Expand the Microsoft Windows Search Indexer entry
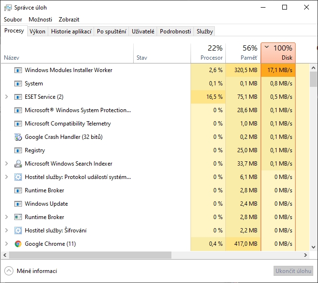 (7, 164)
